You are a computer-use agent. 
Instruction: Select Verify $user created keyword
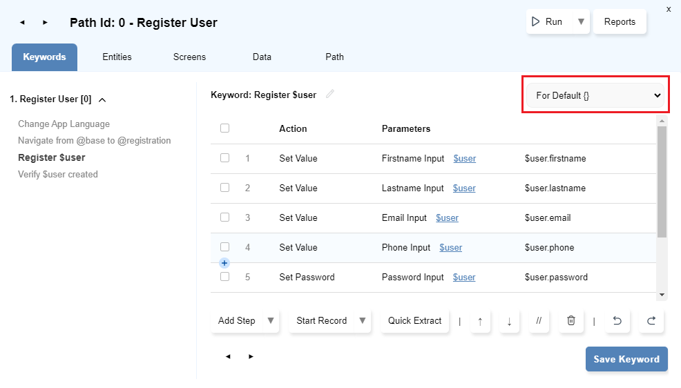(58, 175)
